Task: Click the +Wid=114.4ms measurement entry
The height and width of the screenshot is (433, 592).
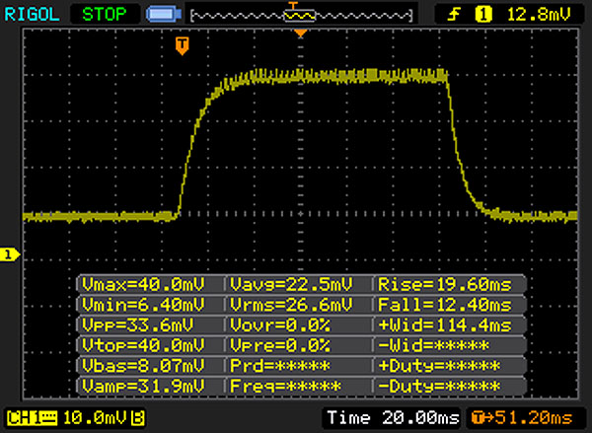Action: point(445,325)
